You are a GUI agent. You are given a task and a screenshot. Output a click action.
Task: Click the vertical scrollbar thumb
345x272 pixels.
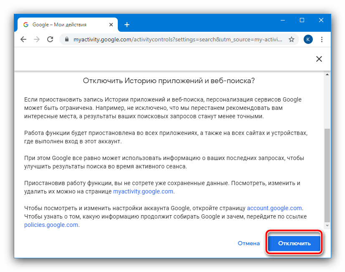coord(327,175)
